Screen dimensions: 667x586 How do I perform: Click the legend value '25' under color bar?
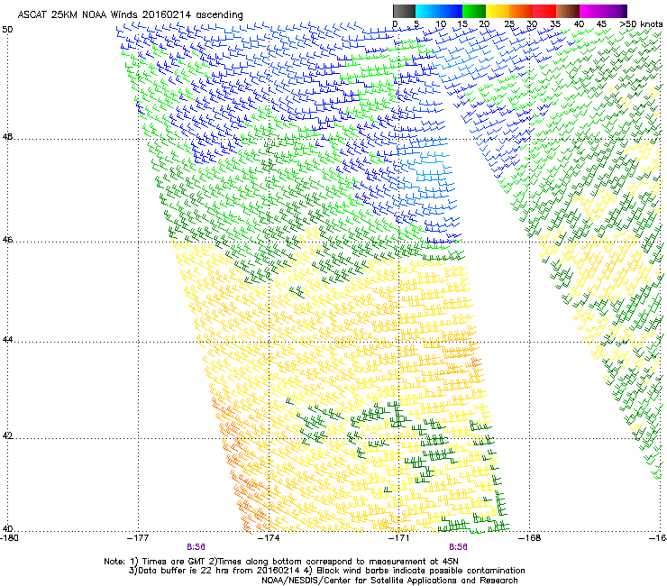509,23
